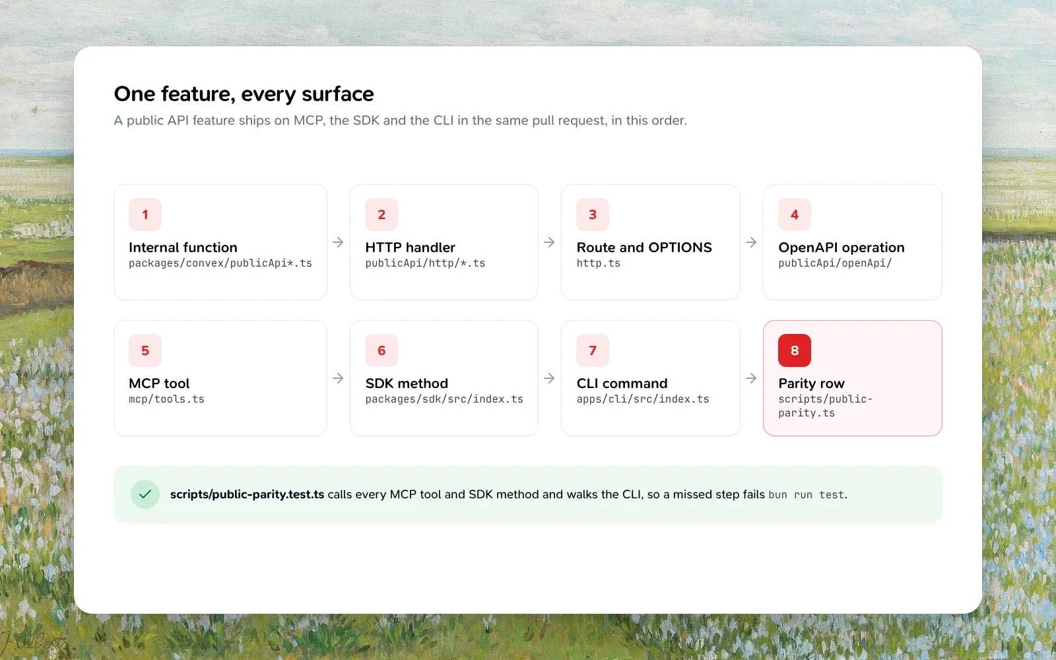Screen dimensions: 1056x660
Task: Click the arrow between Route and OPTIONS and OpenAPI operation
Action: pyautogui.click(x=751, y=242)
